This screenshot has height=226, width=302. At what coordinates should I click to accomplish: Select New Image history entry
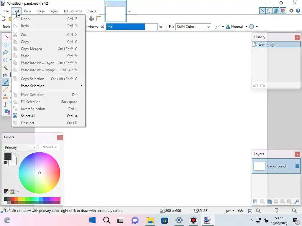[276, 45]
